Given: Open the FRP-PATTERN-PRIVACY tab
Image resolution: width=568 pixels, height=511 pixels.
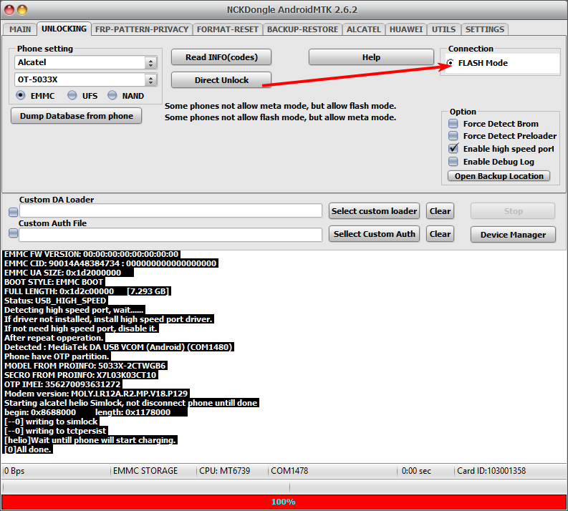Looking at the screenshot, I should pyautogui.click(x=142, y=29).
